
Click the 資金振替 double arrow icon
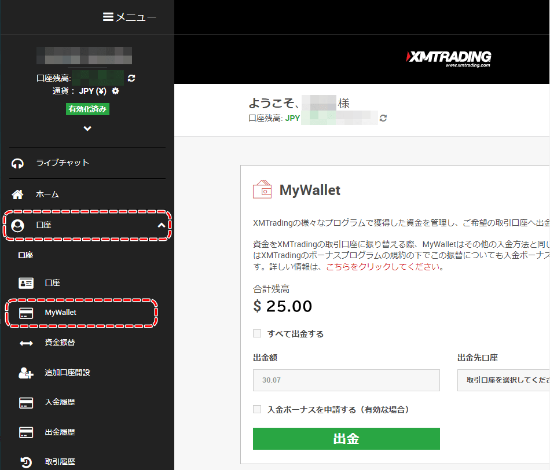[x=26, y=343]
